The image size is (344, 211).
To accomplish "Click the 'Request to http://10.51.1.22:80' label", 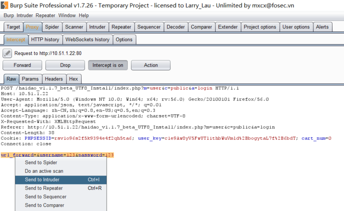I will click(x=48, y=53).
